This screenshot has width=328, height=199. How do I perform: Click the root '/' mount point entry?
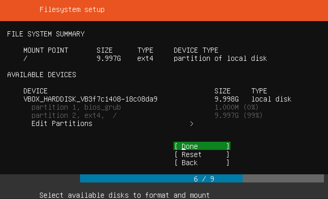pos(25,59)
